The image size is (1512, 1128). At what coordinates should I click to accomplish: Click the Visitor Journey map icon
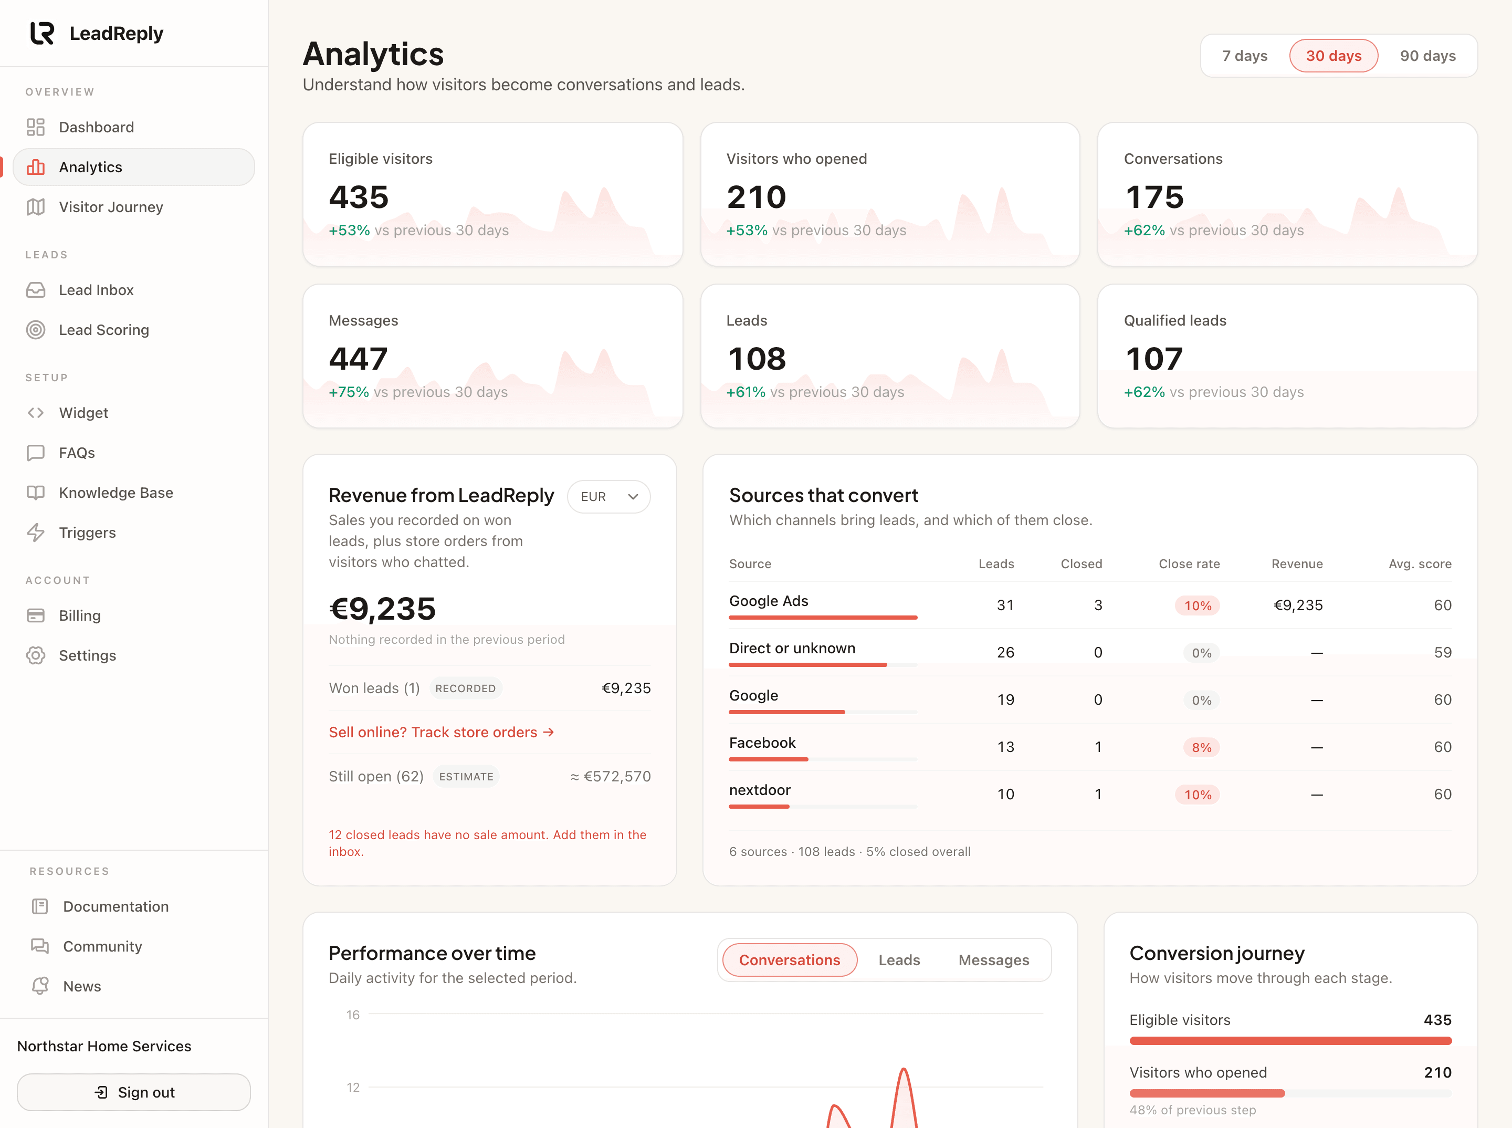(x=36, y=207)
